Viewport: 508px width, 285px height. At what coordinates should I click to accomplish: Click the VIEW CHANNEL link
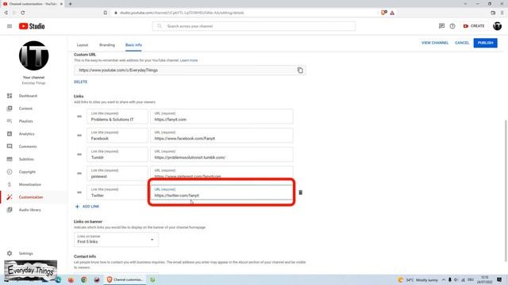[x=435, y=43]
